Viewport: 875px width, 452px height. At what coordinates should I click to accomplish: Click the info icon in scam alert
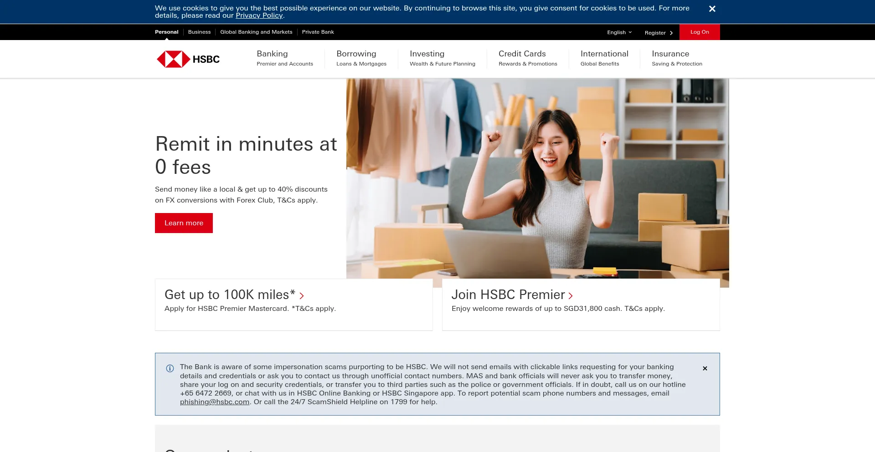coord(170,368)
